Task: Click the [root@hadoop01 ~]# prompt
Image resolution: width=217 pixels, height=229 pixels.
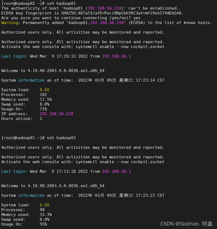Action: coord(23,138)
